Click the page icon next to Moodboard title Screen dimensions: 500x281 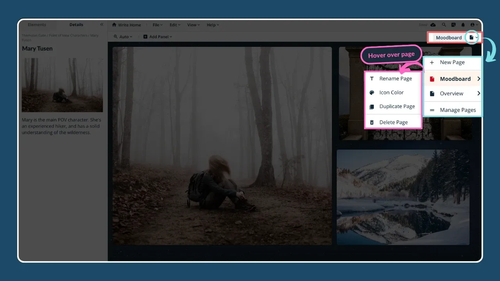[472, 37]
